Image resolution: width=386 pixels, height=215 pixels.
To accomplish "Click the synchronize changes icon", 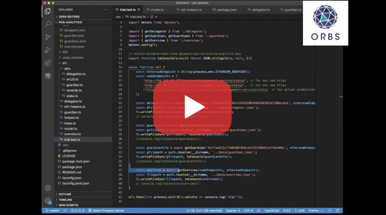I will pos(65,211).
